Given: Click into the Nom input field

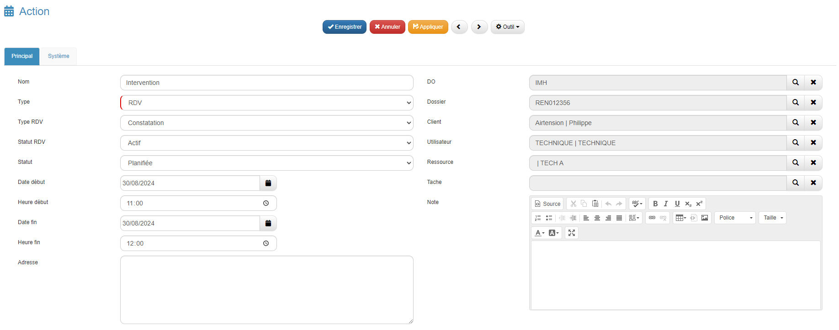Looking at the screenshot, I should (x=267, y=83).
